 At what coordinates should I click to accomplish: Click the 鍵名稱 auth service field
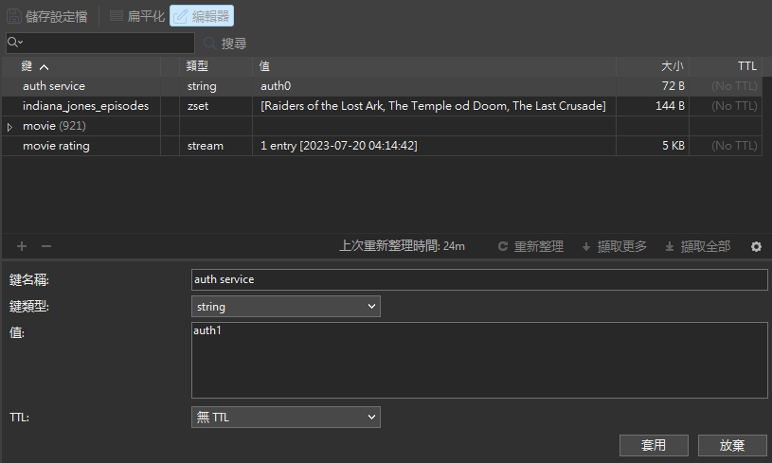tap(478, 279)
